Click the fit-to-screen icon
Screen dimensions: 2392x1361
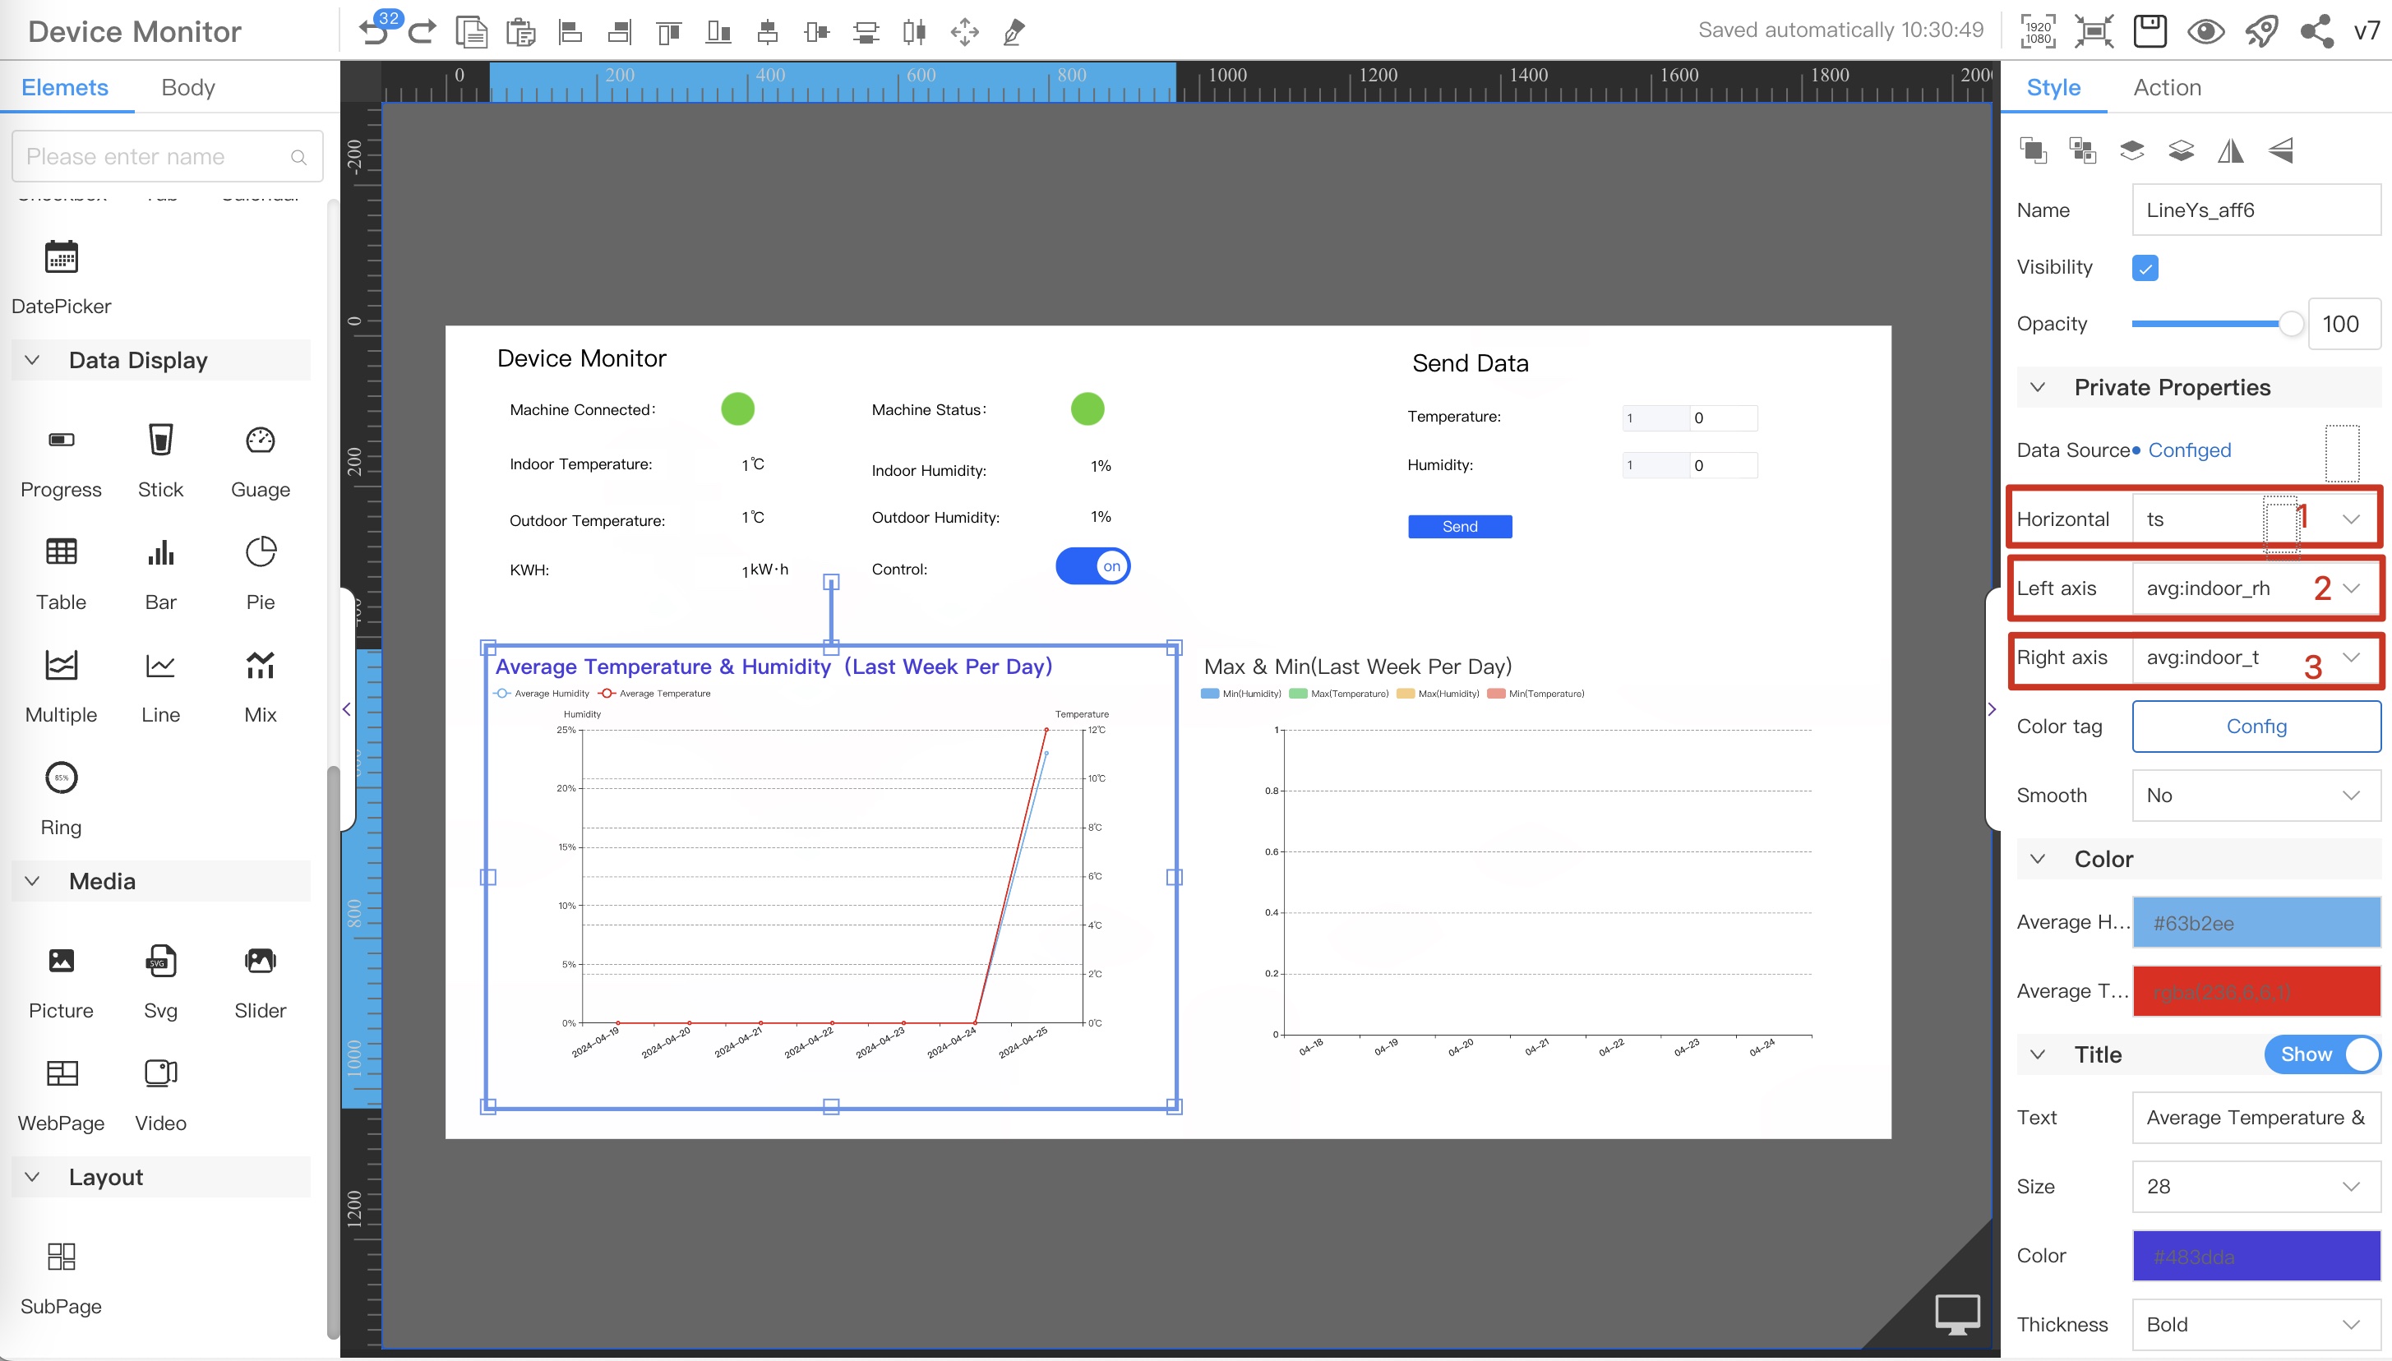point(2094,32)
